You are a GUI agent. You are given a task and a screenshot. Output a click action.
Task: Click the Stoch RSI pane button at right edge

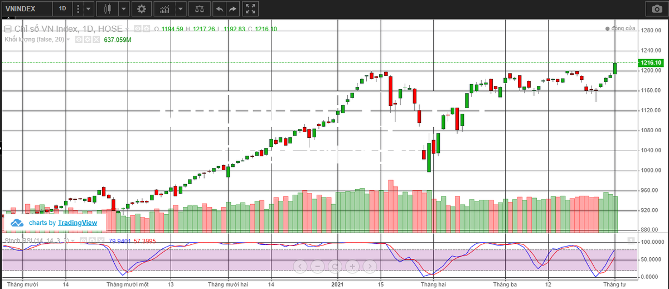[631, 240]
